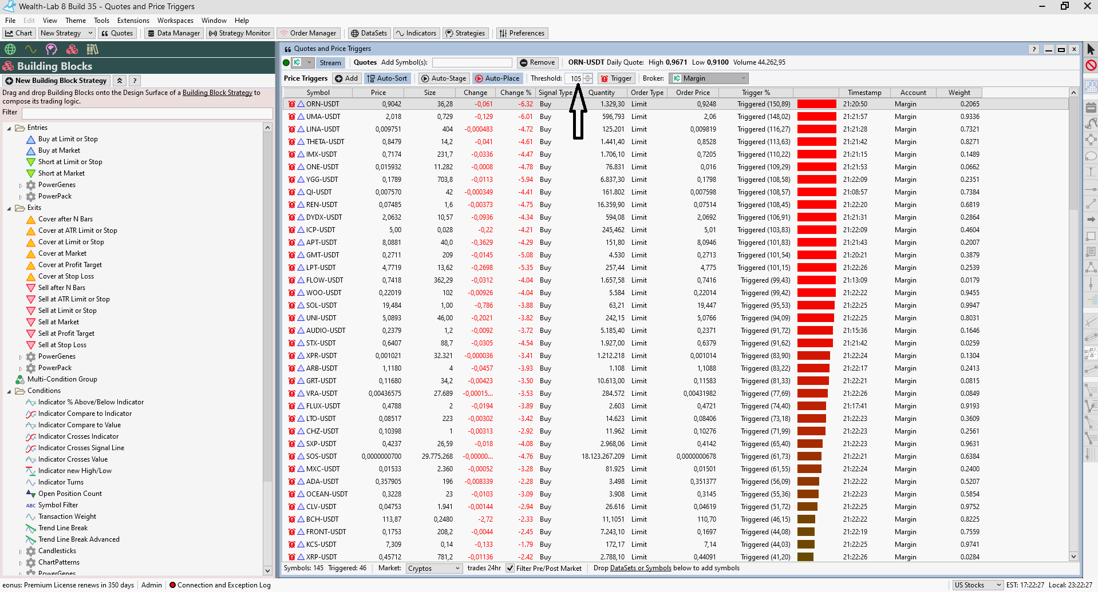This screenshot has width=1098, height=592.
Task: Click the red prohibition icon in right toolbar
Action: click(x=1091, y=65)
